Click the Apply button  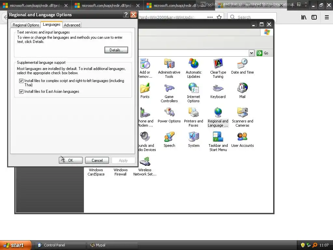click(x=123, y=160)
